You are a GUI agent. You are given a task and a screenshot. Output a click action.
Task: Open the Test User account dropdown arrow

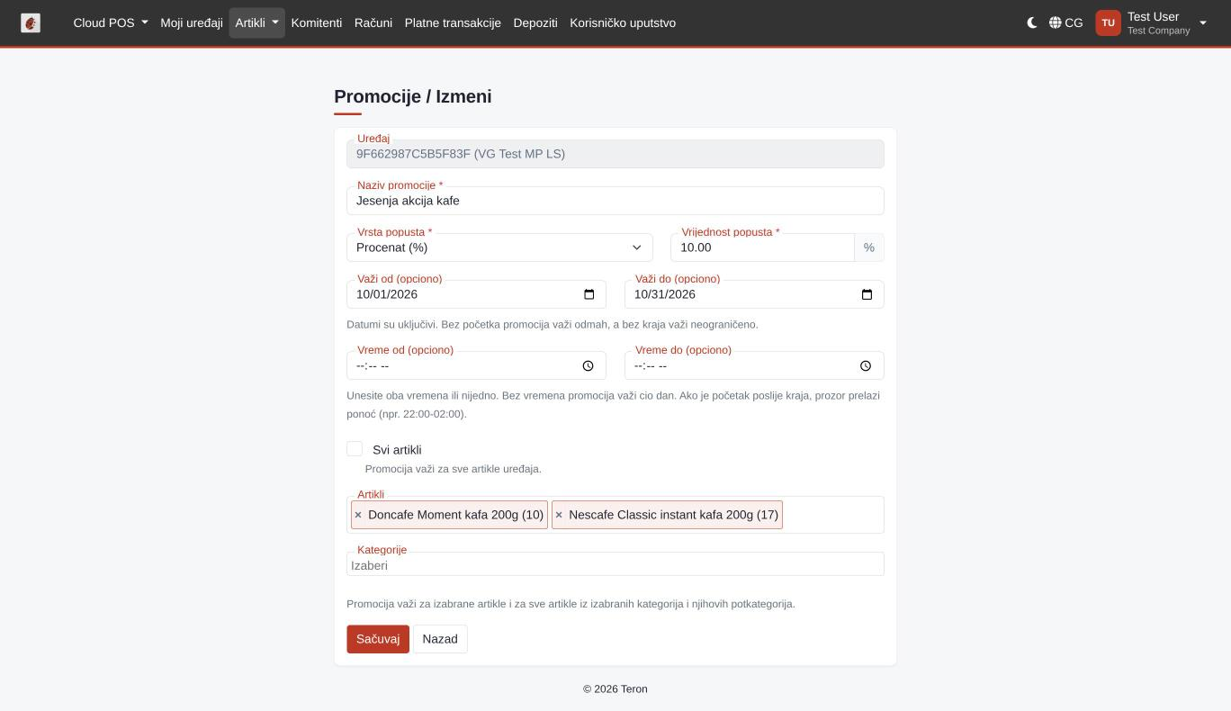coord(1203,23)
